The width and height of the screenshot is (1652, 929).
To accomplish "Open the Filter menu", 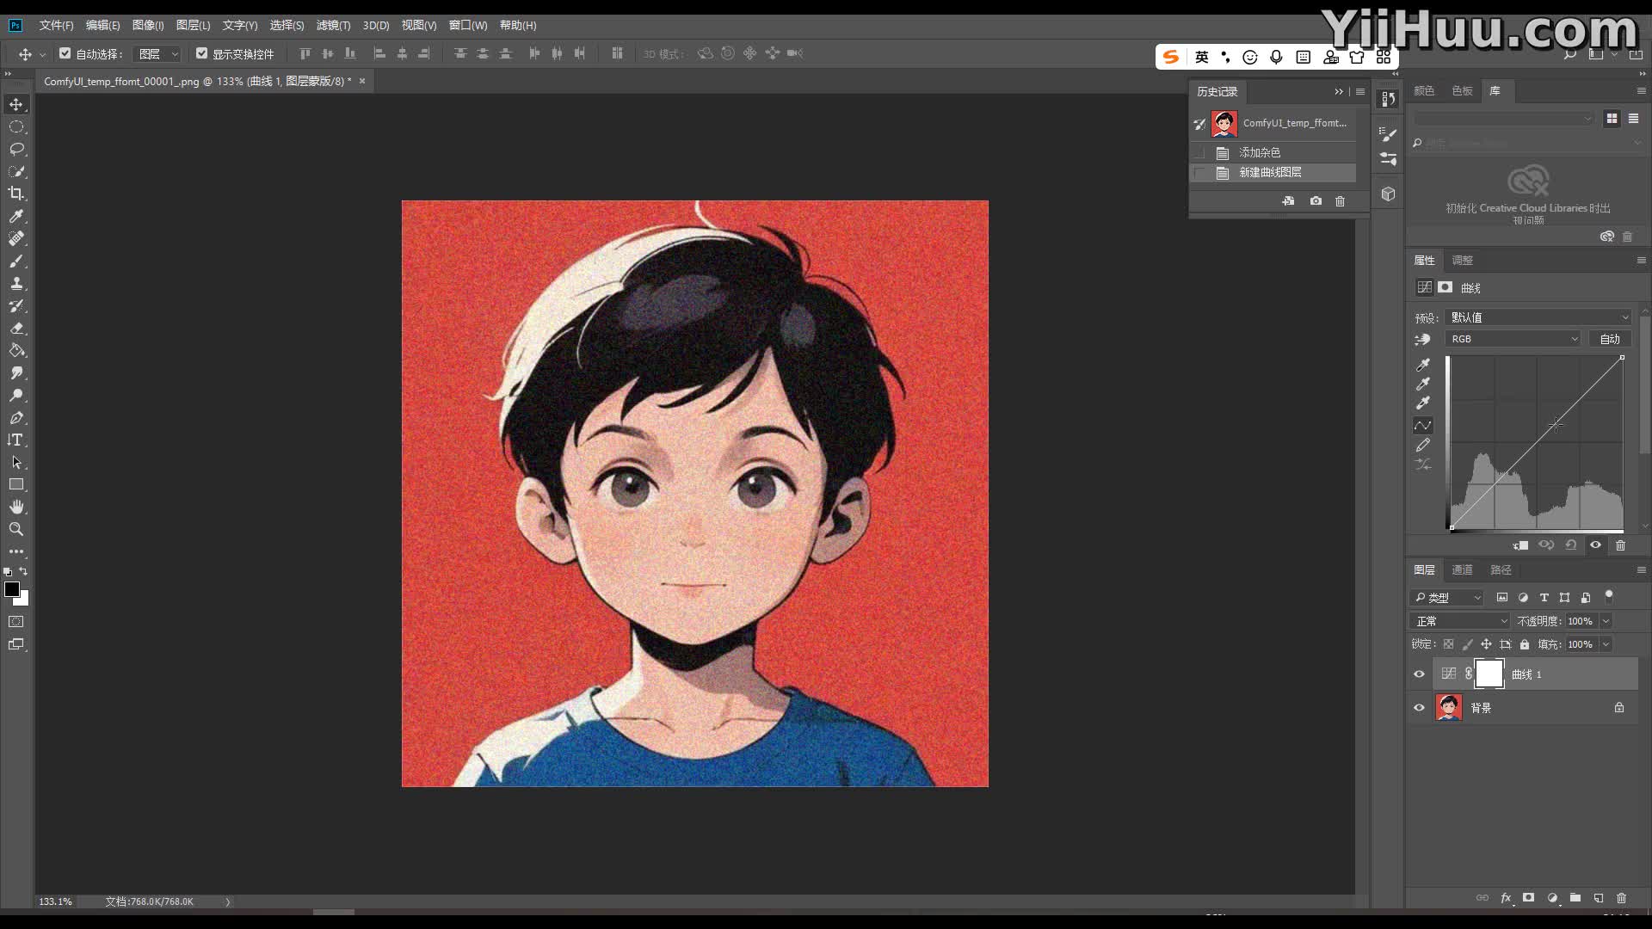I will pos(333,25).
